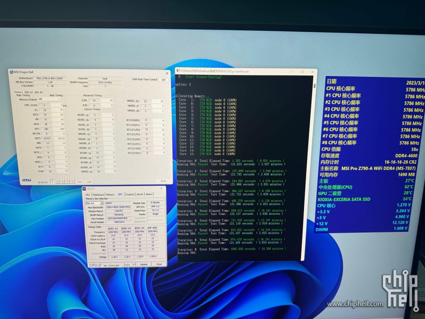Click the #8 CPU 核心频率 row
Viewport: 425px width, 319px height.
tap(371, 143)
